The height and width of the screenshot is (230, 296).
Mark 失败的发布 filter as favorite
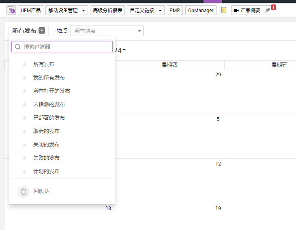(24, 158)
